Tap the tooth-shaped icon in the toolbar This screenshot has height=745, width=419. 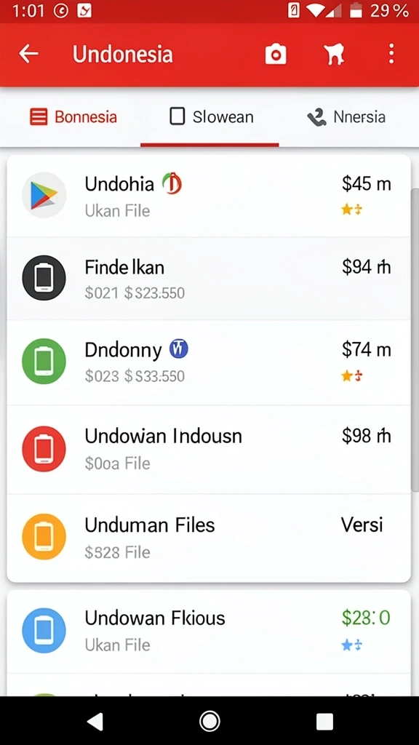335,54
